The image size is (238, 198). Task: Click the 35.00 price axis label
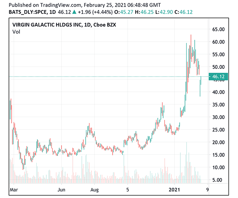(x=219, y=105)
